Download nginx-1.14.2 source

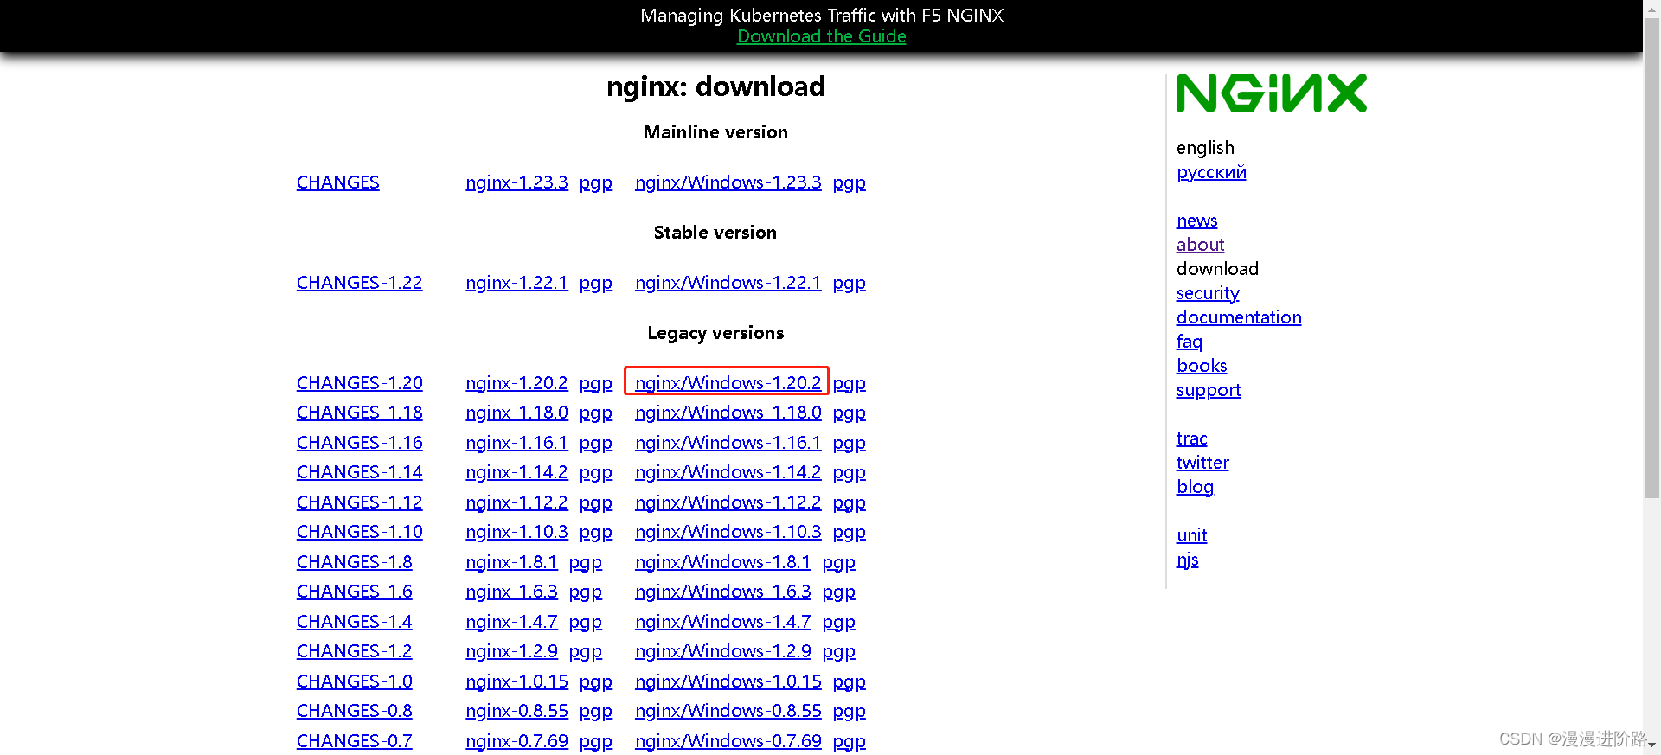[516, 472]
